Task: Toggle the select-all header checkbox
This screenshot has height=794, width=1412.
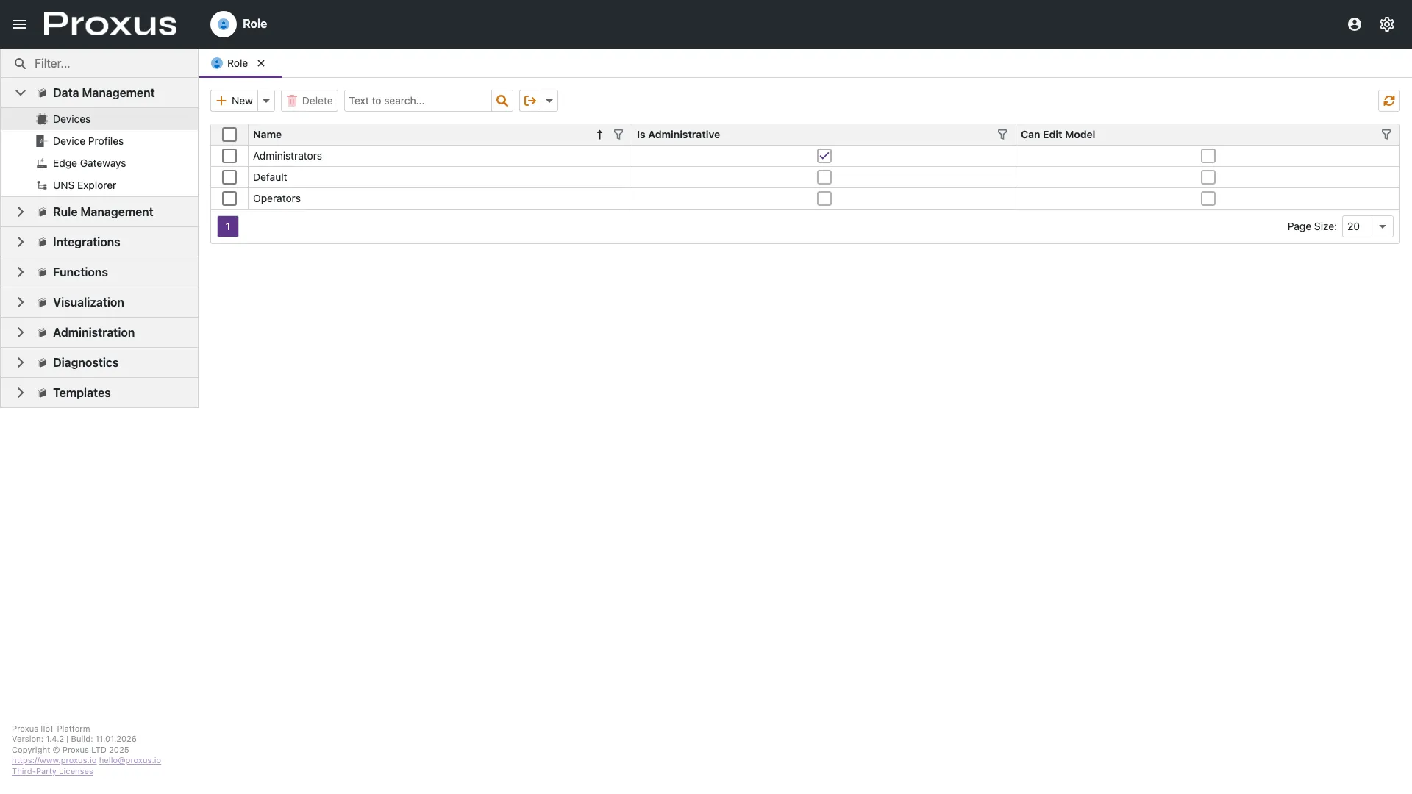Action: (x=229, y=135)
